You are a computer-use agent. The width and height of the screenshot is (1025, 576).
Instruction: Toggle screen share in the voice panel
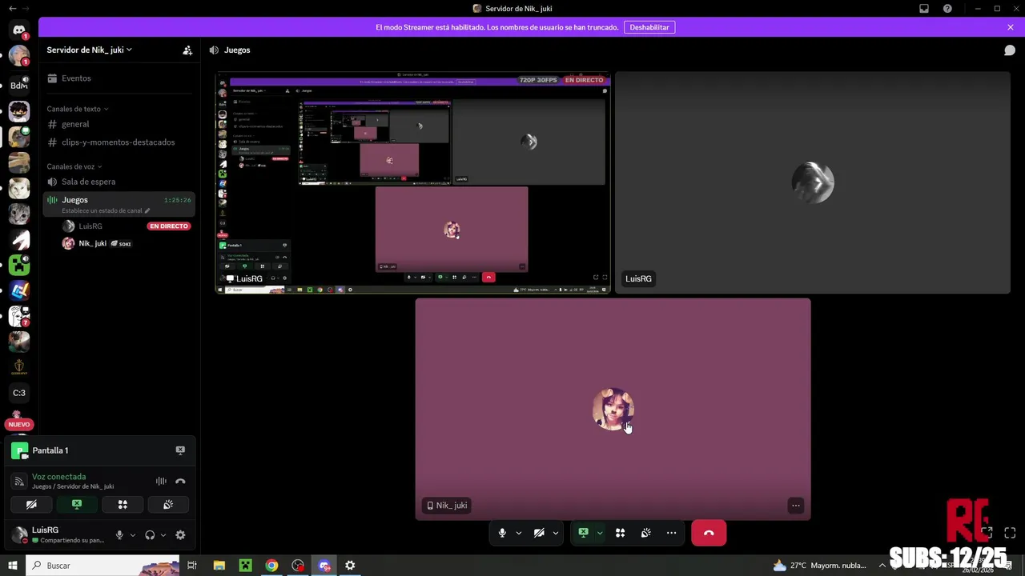coord(77,504)
